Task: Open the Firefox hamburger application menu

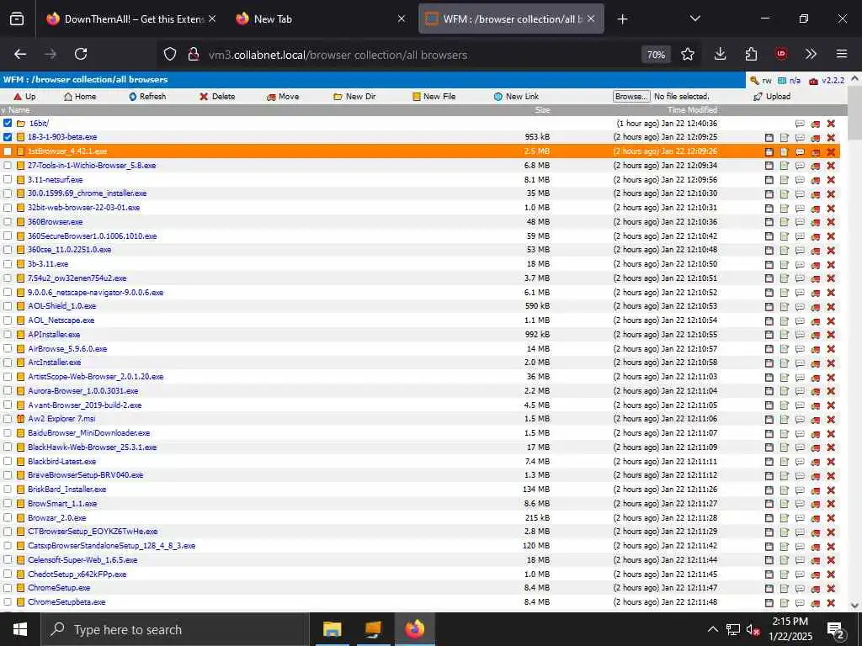Action: (x=842, y=54)
